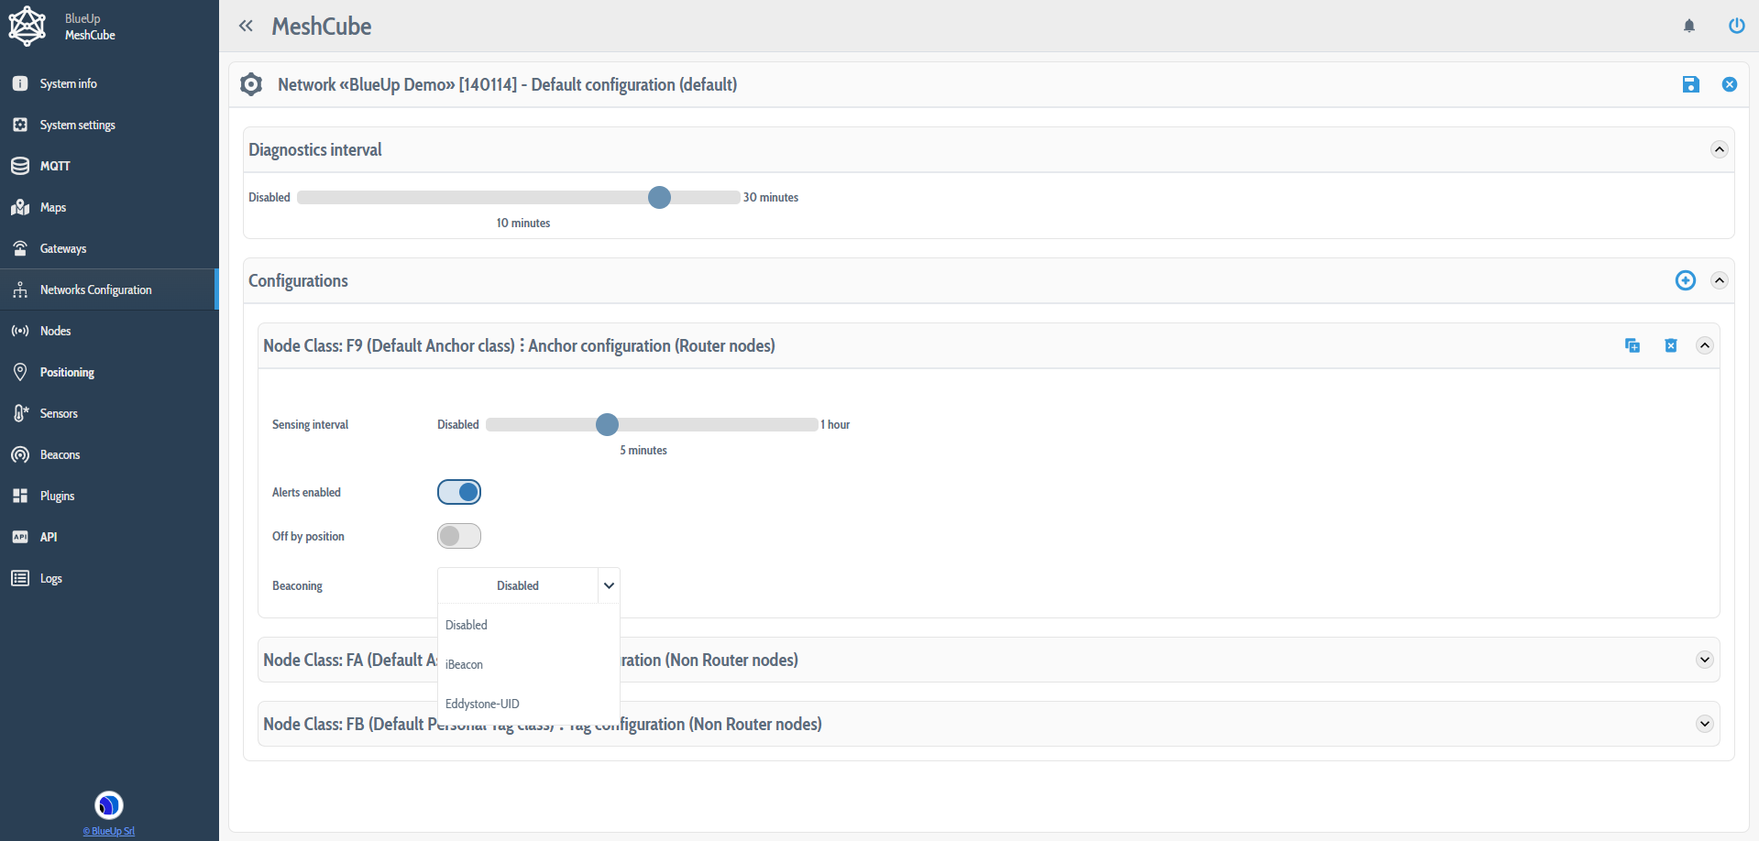The height and width of the screenshot is (841, 1759).
Task: Collapse the Diagnostics interval section
Action: (x=1719, y=148)
